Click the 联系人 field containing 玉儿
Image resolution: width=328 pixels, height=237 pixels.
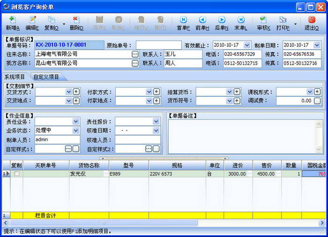(183, 54)
